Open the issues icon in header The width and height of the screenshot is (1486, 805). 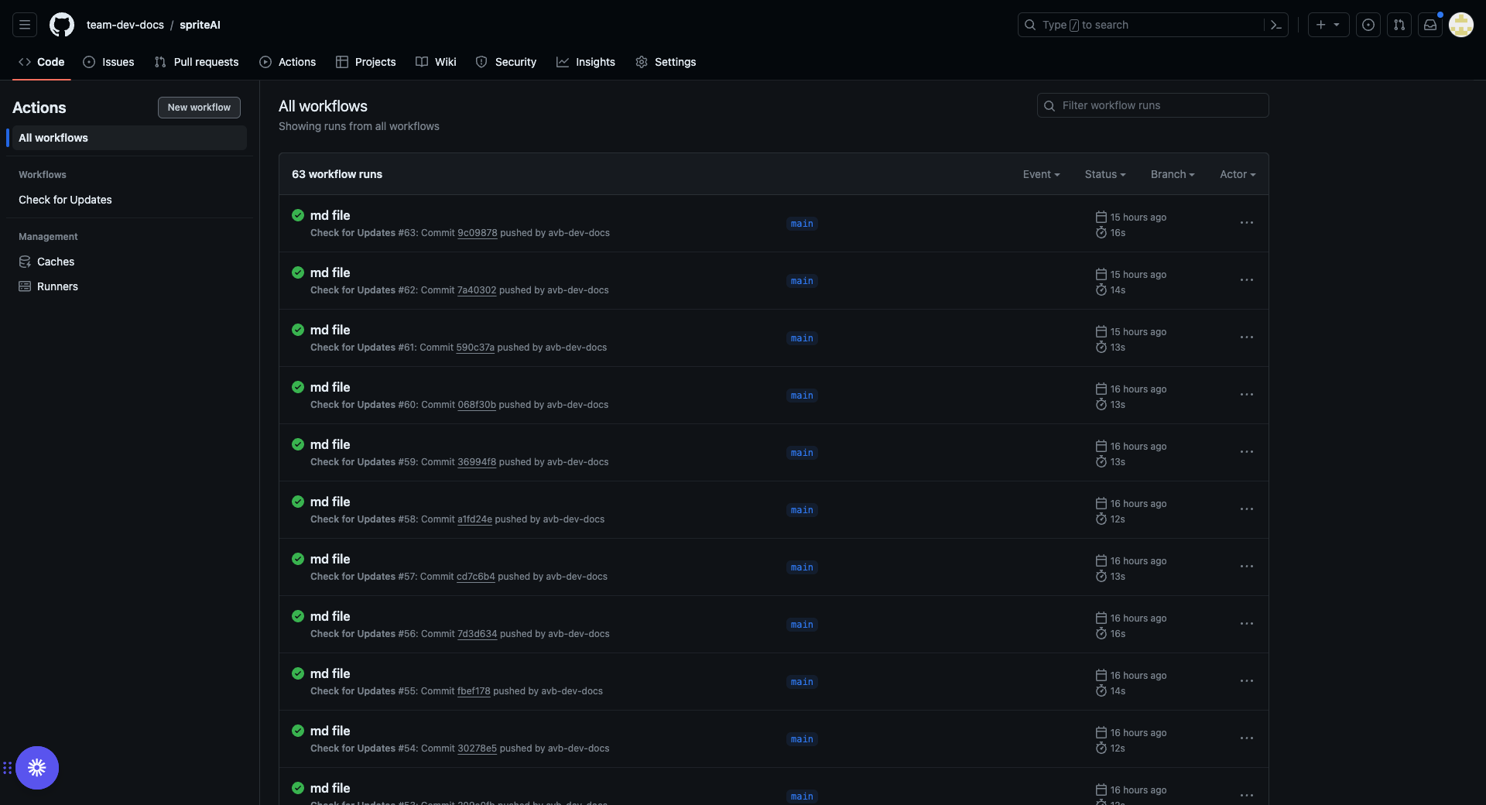click(x=1368, y=25)
